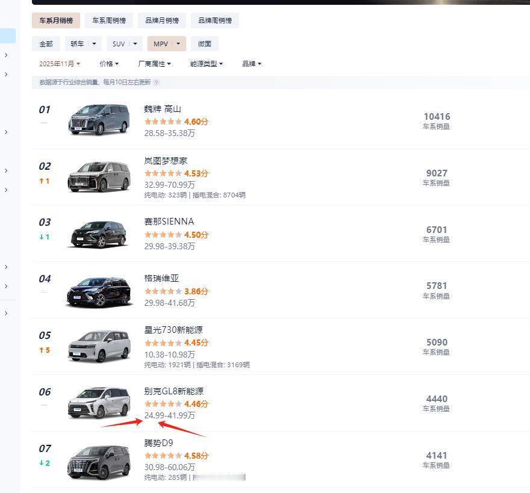Switch to the 品牌周销榜 tab
530x493 pixels.
coord(215,20)
